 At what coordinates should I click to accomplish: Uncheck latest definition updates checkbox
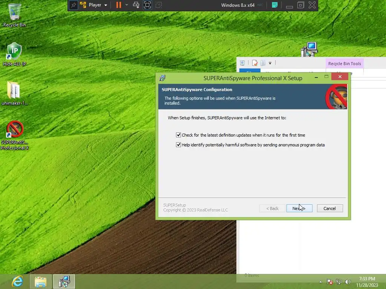click(178, 135)
